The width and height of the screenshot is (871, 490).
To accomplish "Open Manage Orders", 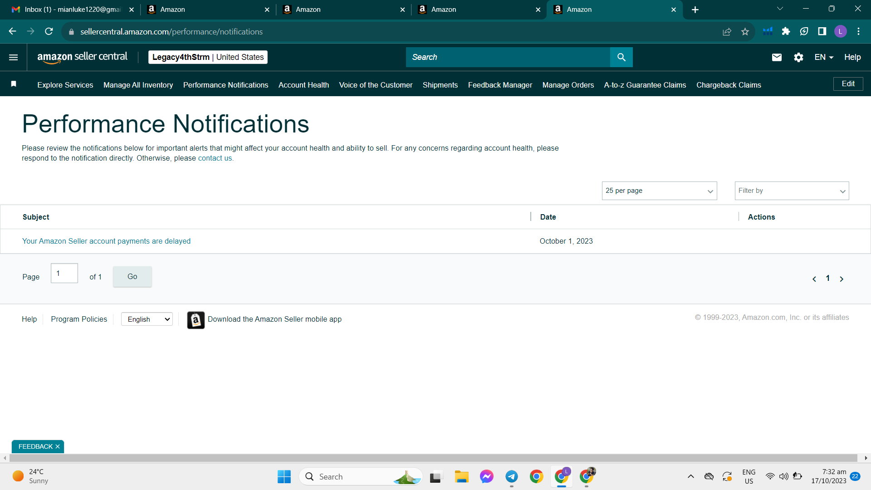I will click(x=568, y=85).
